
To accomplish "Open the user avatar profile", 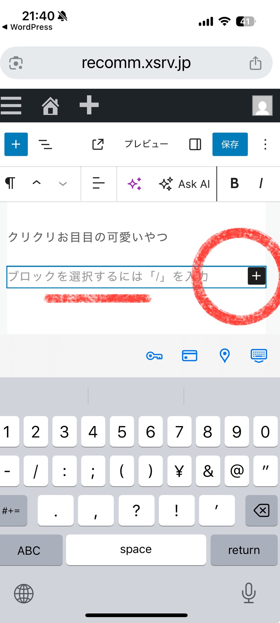I will tap(262, 106).
